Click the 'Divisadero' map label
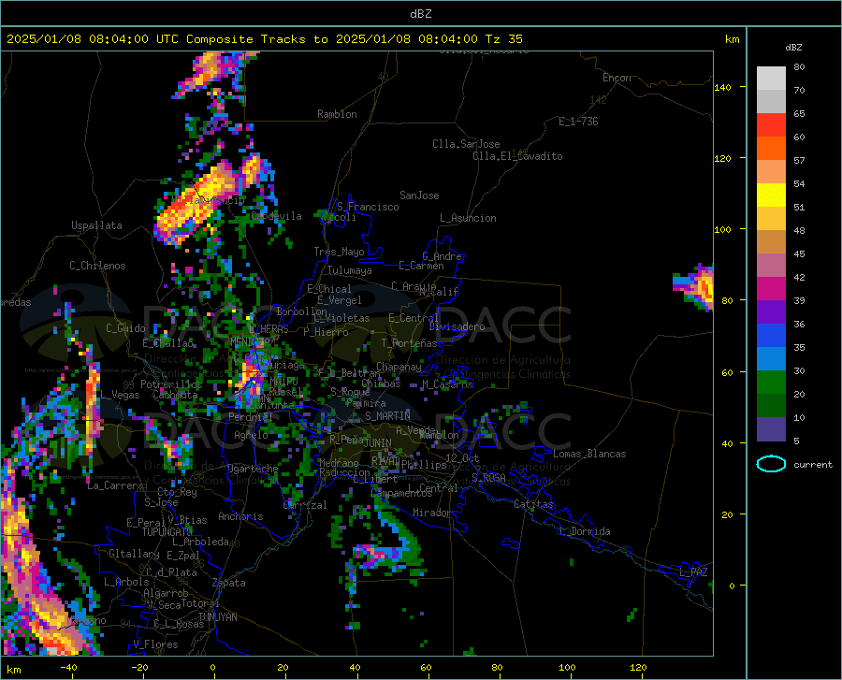 tap(457, 326)
